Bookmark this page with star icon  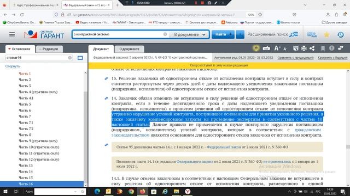(260, 15)
